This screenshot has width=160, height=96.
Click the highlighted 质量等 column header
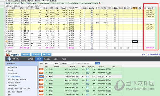click(x=135, y=8)
